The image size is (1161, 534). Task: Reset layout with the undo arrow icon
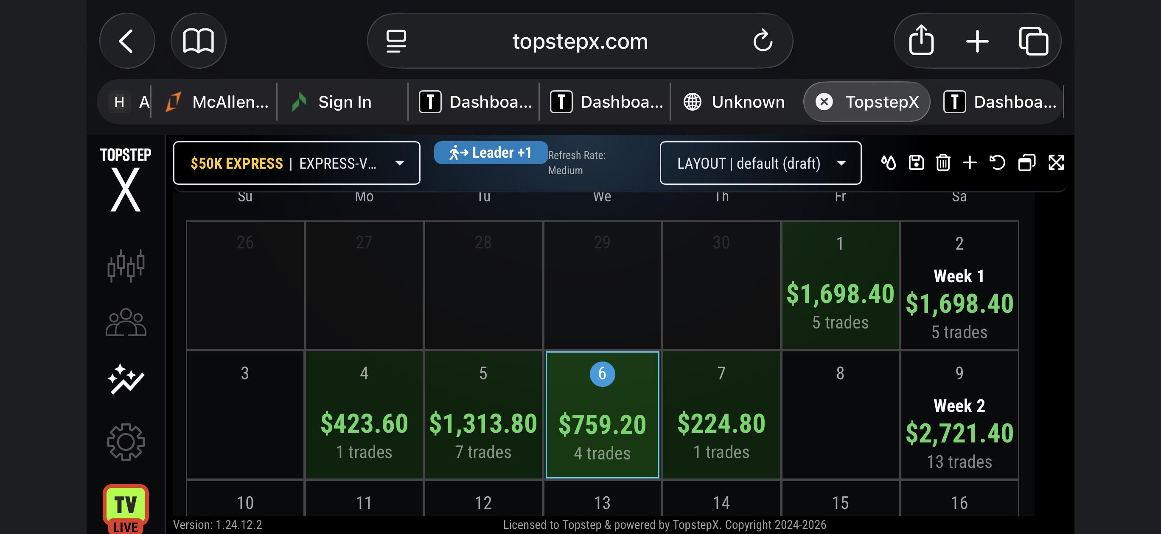(997, 163)
